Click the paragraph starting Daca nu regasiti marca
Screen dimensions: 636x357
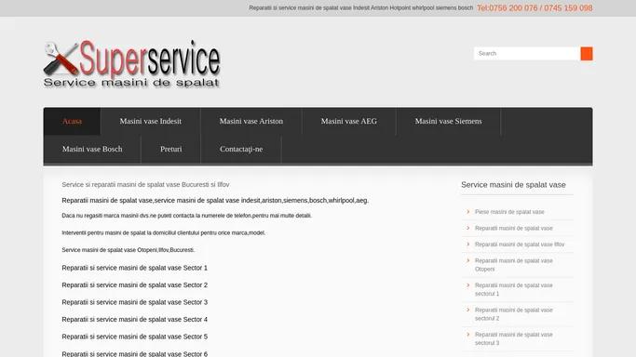pyautogui.click(x=186, y=216)
